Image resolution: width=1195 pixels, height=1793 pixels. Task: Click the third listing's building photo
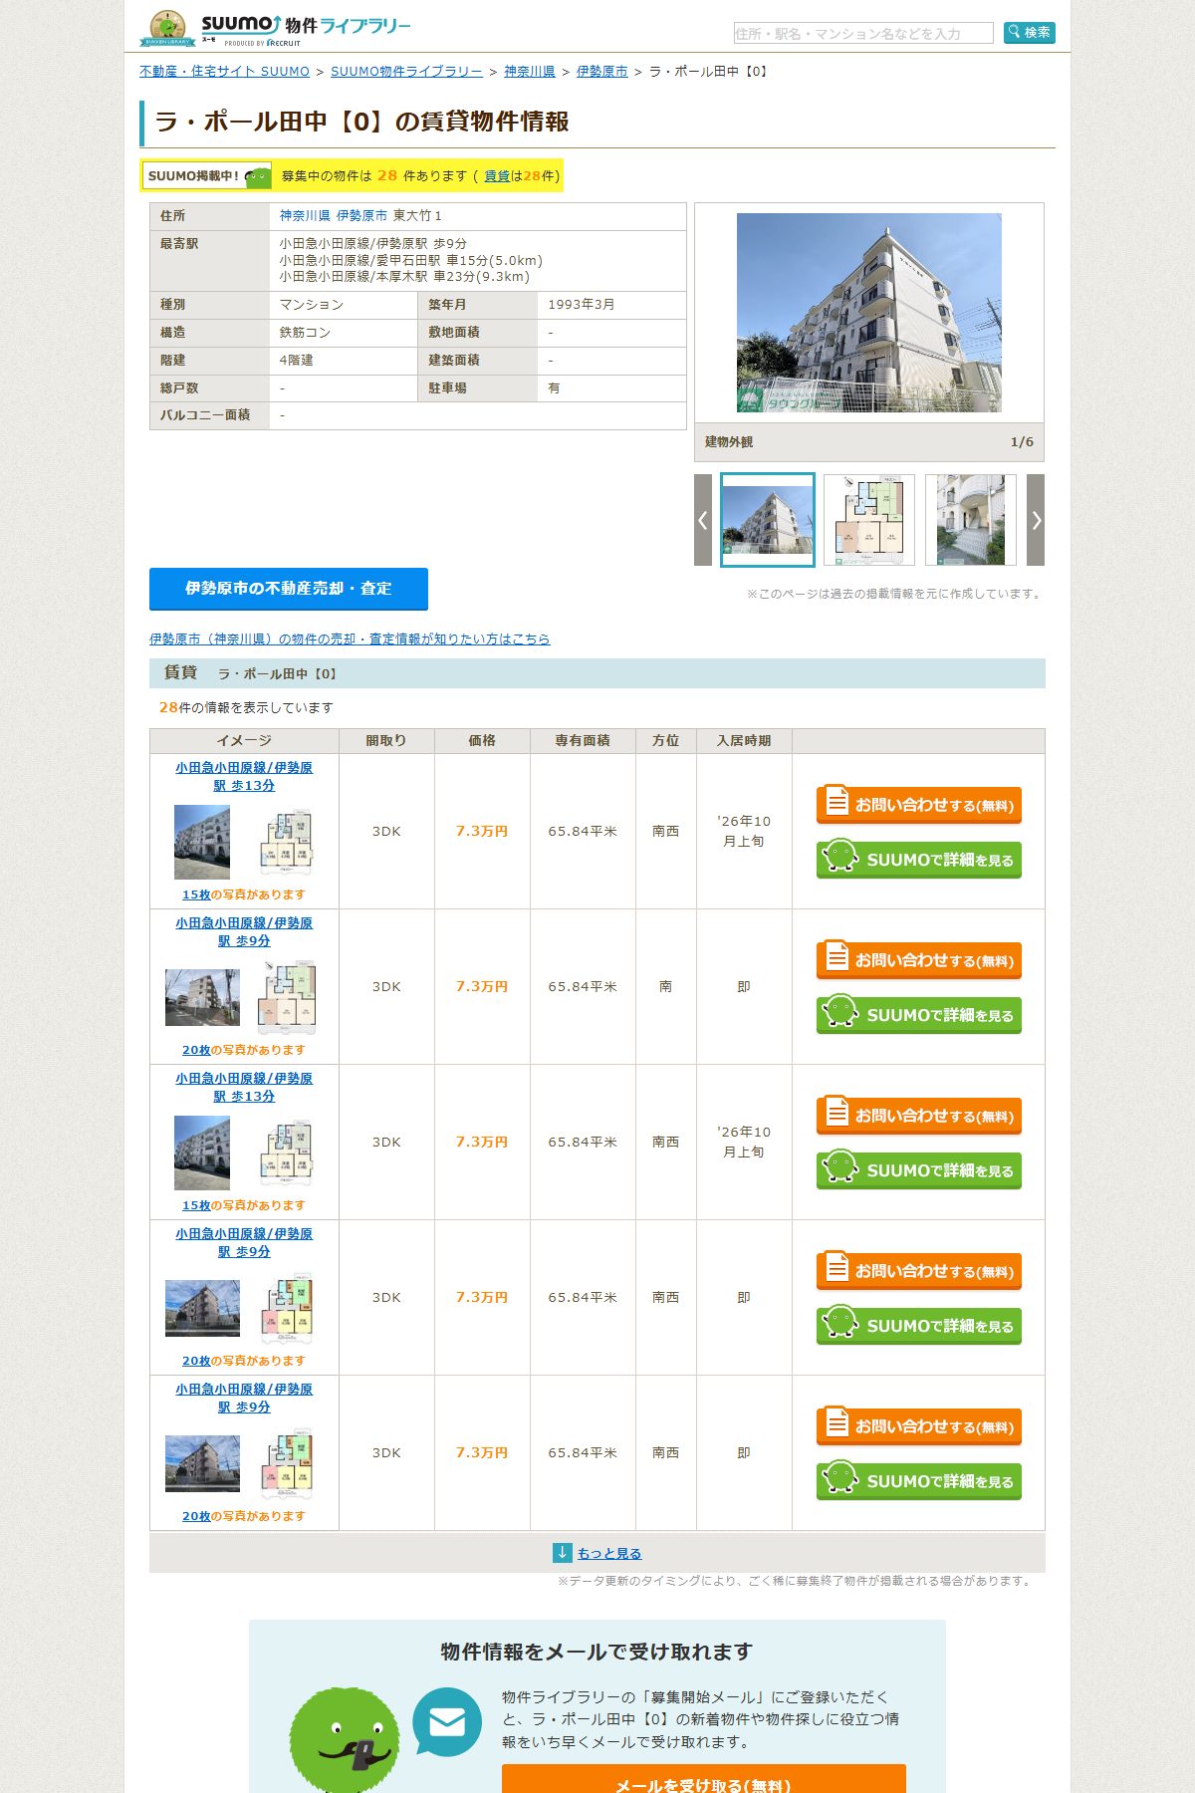(202, 1153)
